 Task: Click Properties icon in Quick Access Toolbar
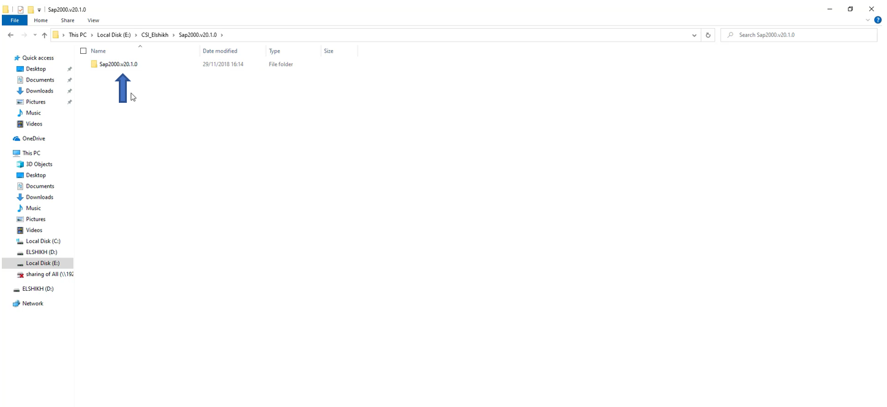[20, 10]
